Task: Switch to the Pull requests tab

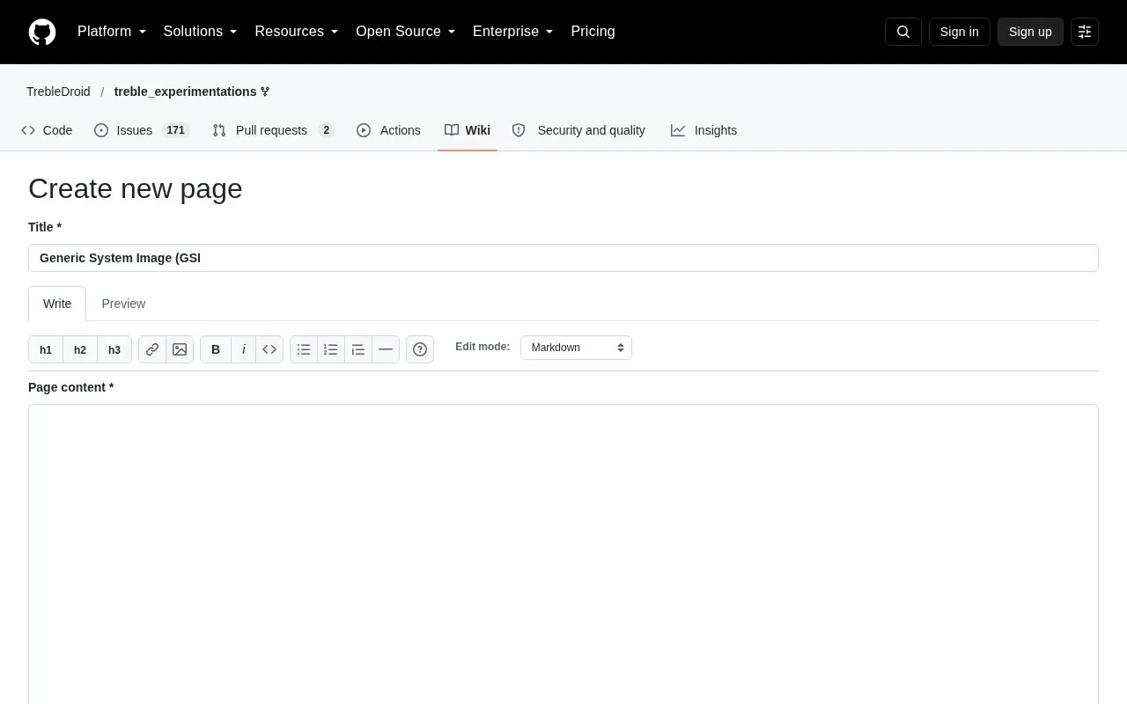Action: pyautogui.click(x=274, y=130)
